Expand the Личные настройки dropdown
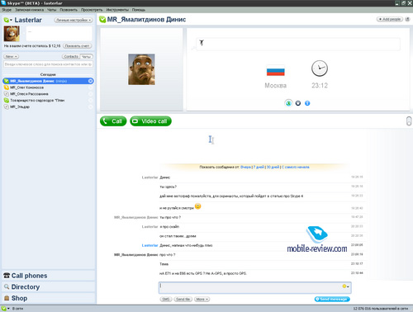The image size is (413, 312). (x=73, y=20)
